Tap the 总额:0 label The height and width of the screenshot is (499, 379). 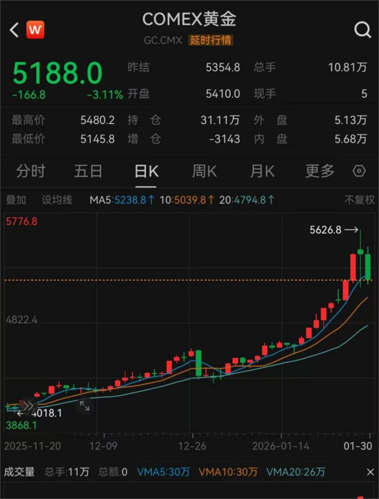tap(113, 472)
